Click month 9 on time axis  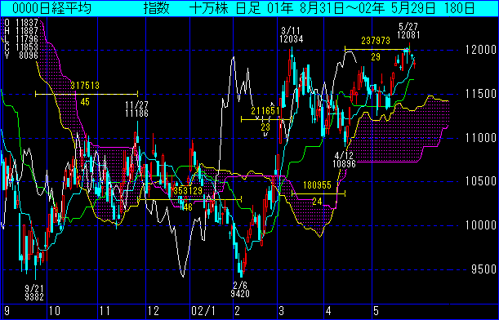[x=7, y=310]
